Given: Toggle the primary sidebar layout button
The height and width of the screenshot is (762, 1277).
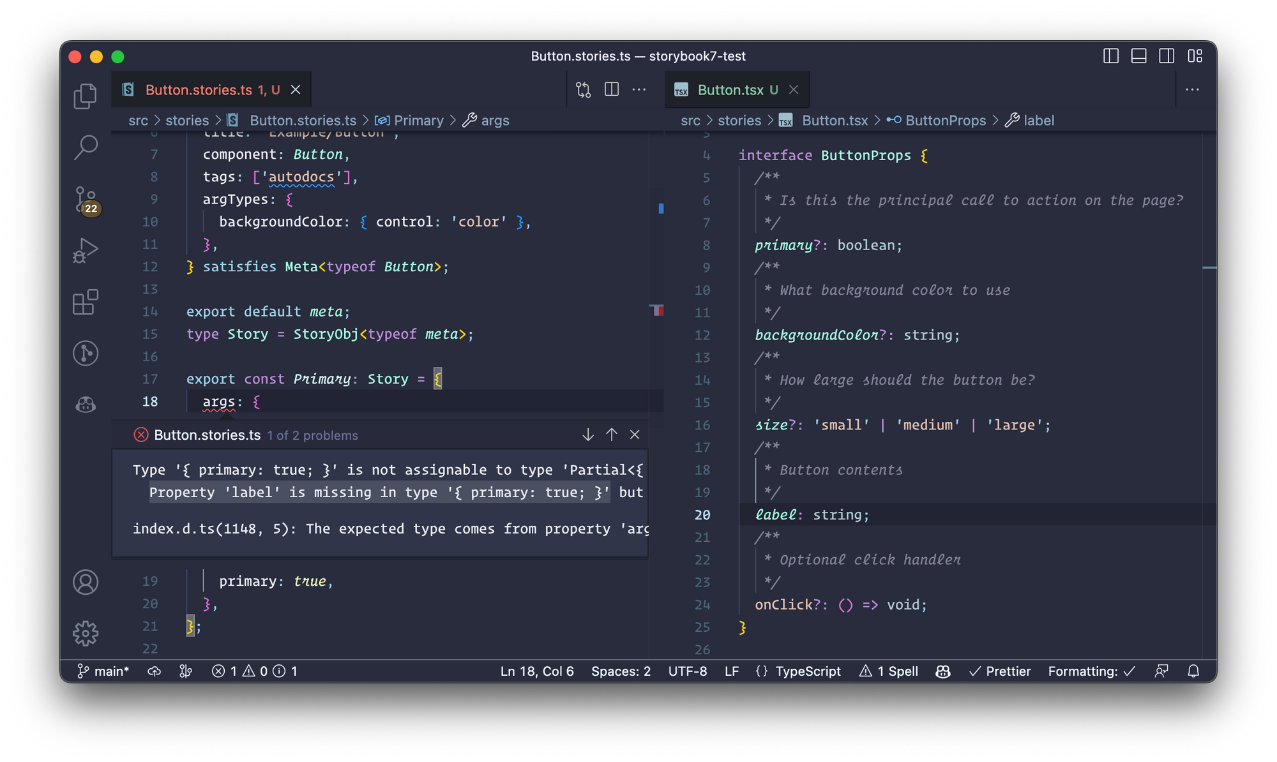Looking at the screenshot, I should (x=1110, y=56).
